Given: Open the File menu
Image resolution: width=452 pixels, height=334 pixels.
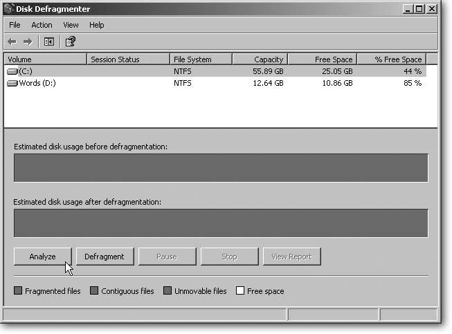Looking at the screenshot, I should click(15, 25).
